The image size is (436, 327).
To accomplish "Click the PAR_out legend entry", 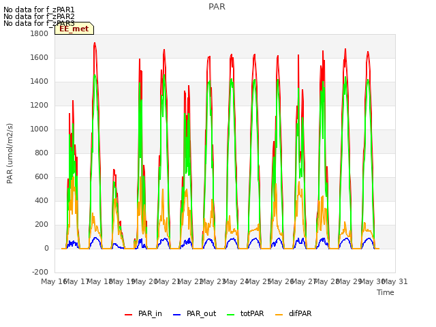I will tap(194, 313).
